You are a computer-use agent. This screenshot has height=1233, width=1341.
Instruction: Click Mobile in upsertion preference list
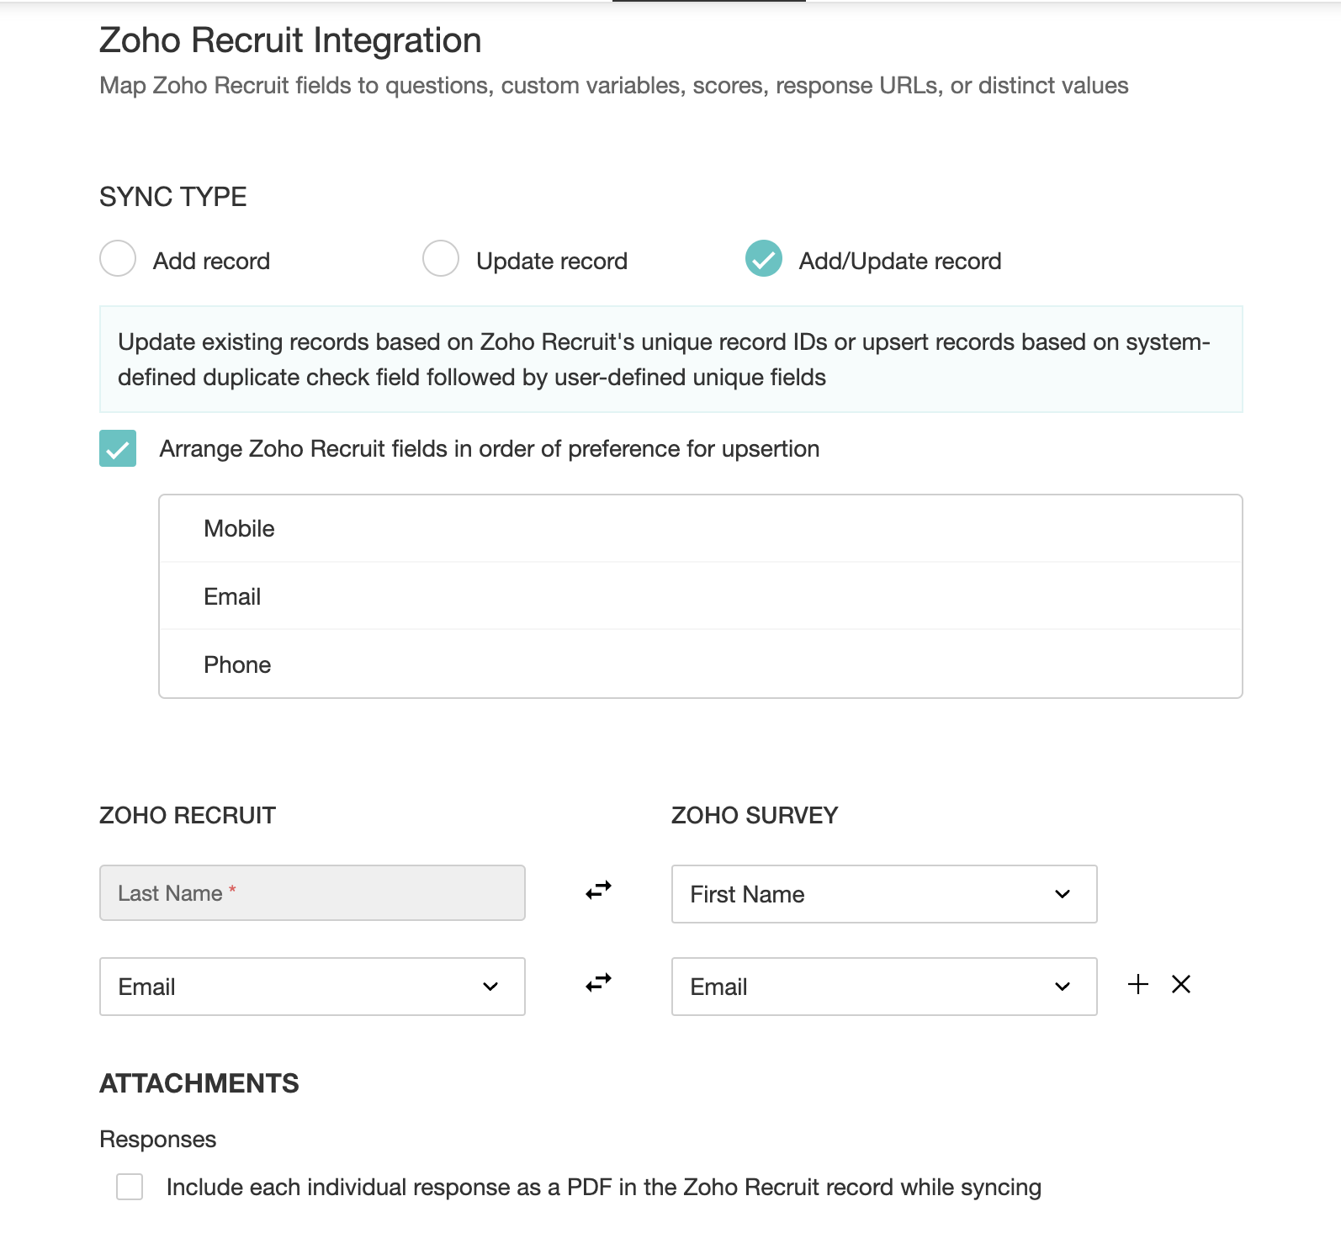click(x=240, y=528)
